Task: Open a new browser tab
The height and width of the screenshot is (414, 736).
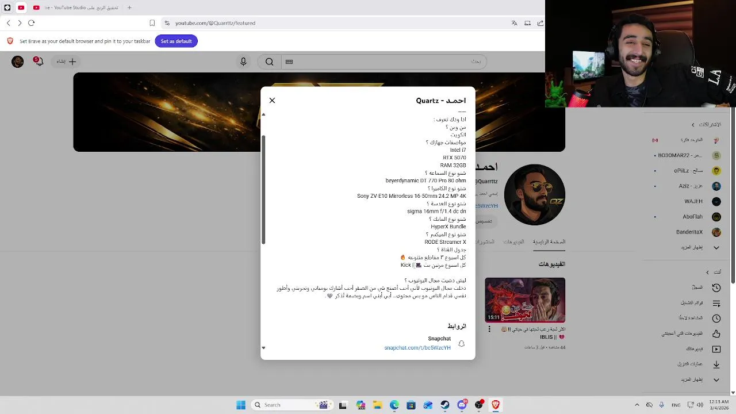Action: point(129,7)
